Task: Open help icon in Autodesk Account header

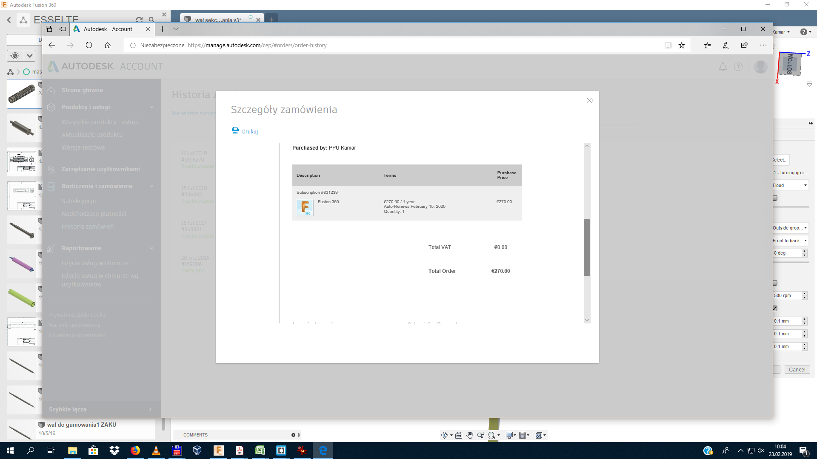Action: 738,67
